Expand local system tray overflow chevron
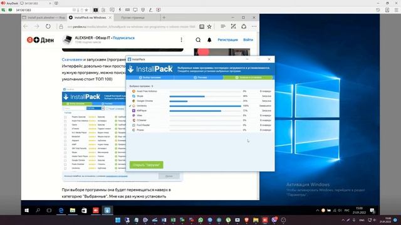The height and width of the screenshot is (225, 401). point(343,220)
